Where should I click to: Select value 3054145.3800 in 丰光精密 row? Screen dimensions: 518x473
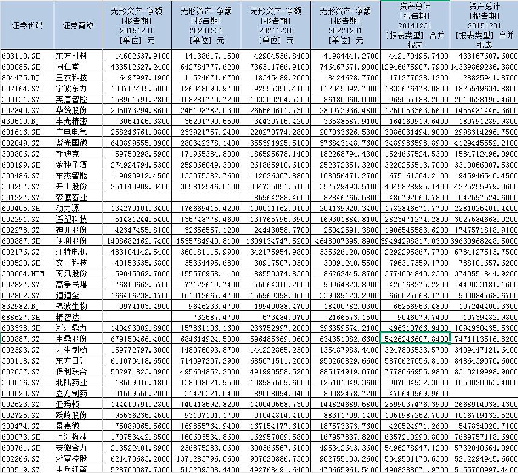point(137,121)
